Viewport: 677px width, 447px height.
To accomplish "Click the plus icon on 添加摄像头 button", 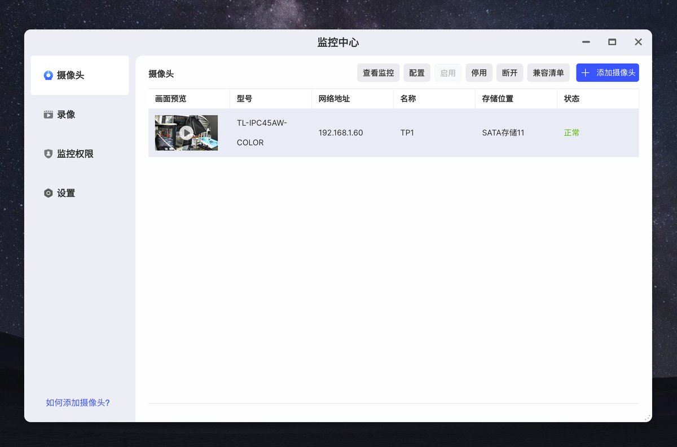I will tap(584, 72).
